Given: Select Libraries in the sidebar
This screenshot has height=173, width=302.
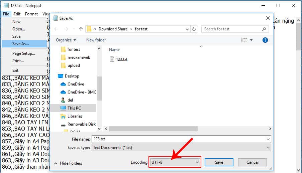Looking at the screenshot, I should [75, 116].
